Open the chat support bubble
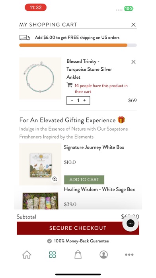This screenshot has height=278, width=156. (x=131, y=223)
